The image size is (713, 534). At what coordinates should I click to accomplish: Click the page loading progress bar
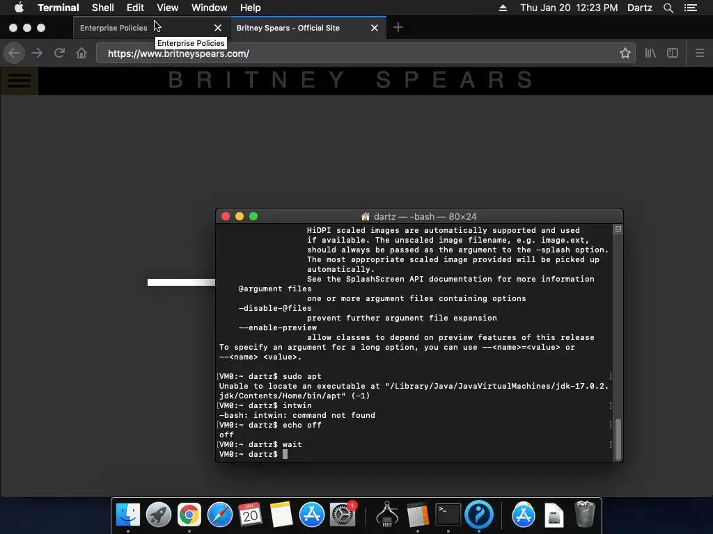click(x=181, y=282)
